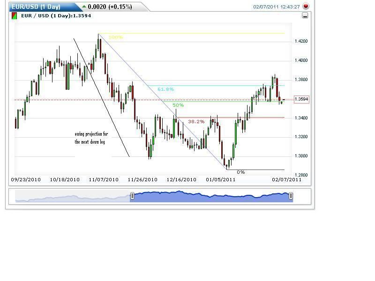The width and height of the screenshot is (375, 281).
Task: Click the 11/26/2010 date axis label
Action: point(142,179)
